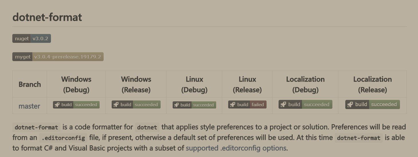Open the Windows Release build status badge
418x157 pixels.
tap(136, 105)
